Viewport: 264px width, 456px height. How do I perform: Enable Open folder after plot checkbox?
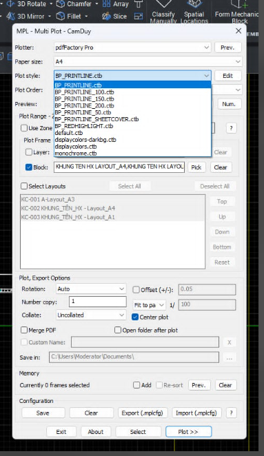coord(118,330)
